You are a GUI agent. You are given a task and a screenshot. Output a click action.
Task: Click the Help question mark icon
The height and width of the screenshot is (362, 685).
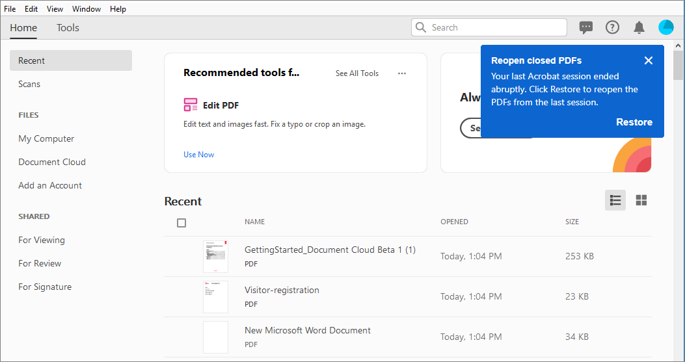[x=612, y=27]
